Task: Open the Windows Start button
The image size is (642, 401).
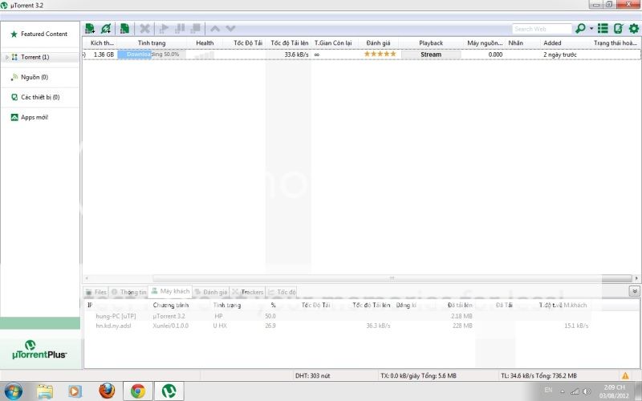Action: 12,391
